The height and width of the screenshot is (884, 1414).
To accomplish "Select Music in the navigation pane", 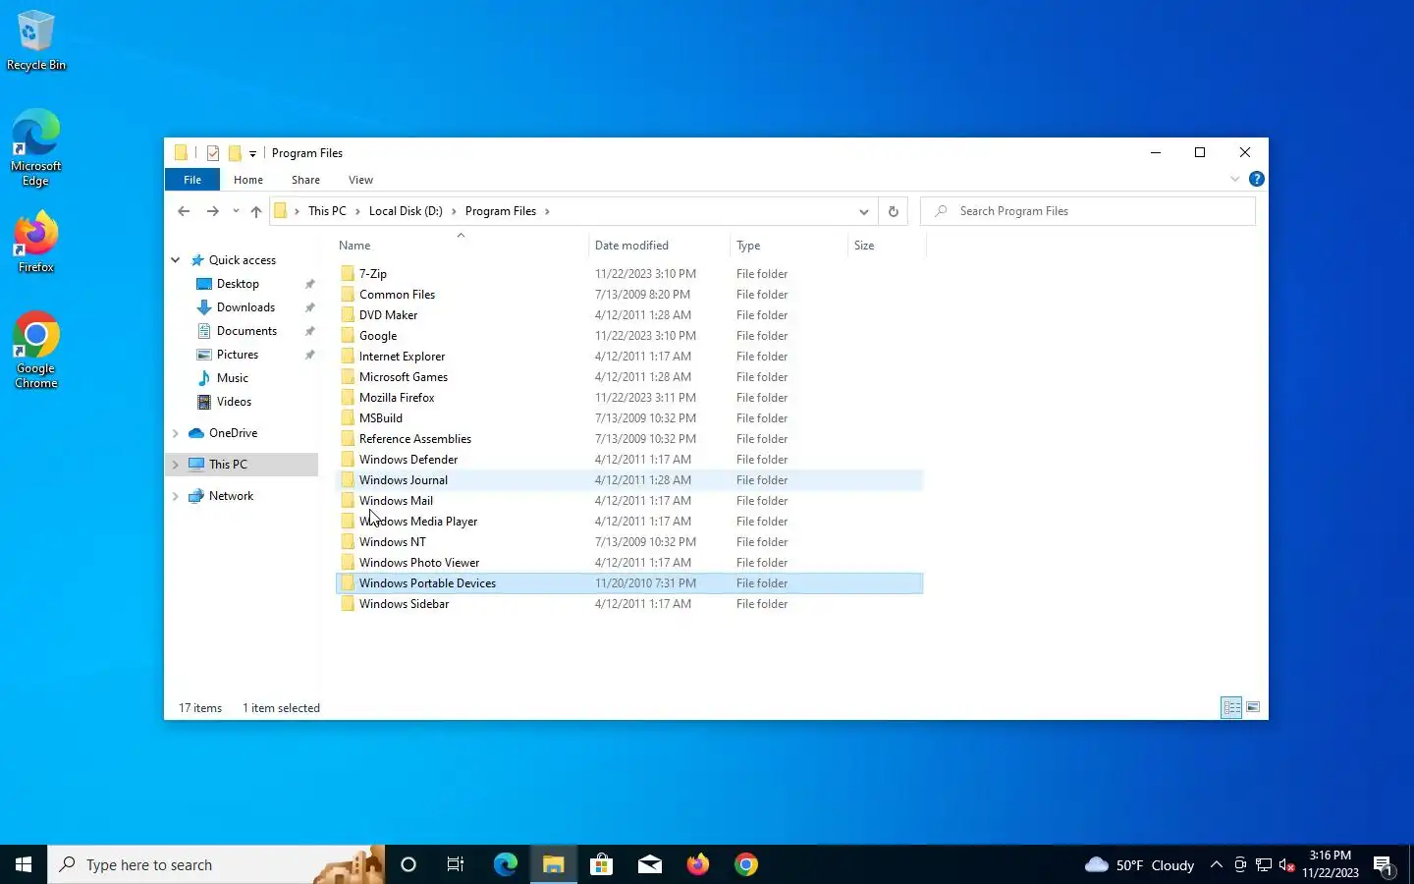I will point(233,378).
